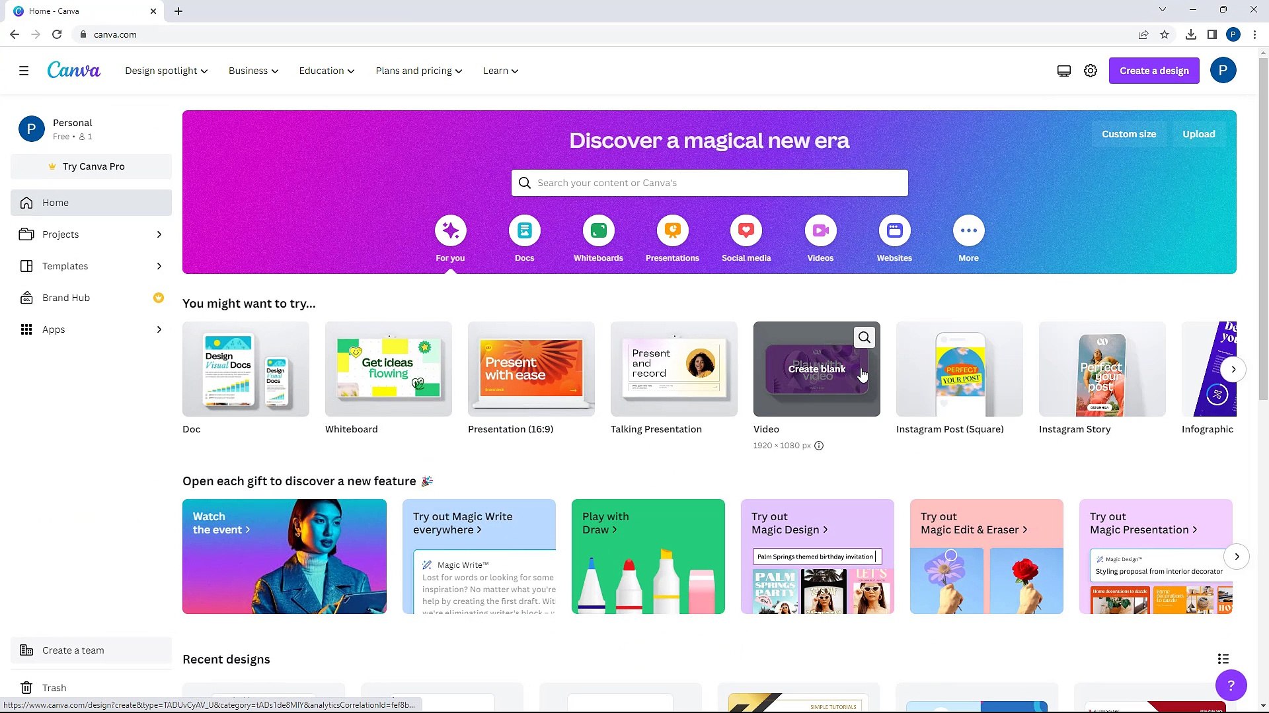Click the Create a design button
Image resolution: width=1269 pixels, height=713 pixels.
pyautogui.click(x=1154, y=70)
